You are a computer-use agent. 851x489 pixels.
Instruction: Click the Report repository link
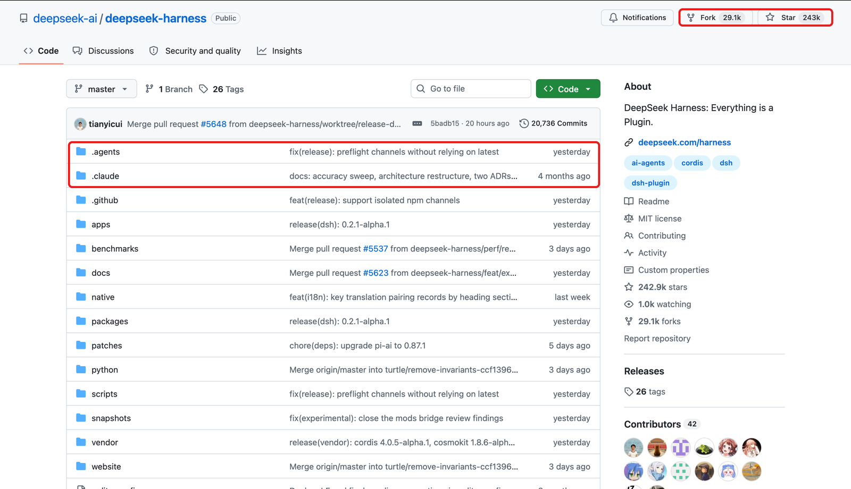coord(657,339)
